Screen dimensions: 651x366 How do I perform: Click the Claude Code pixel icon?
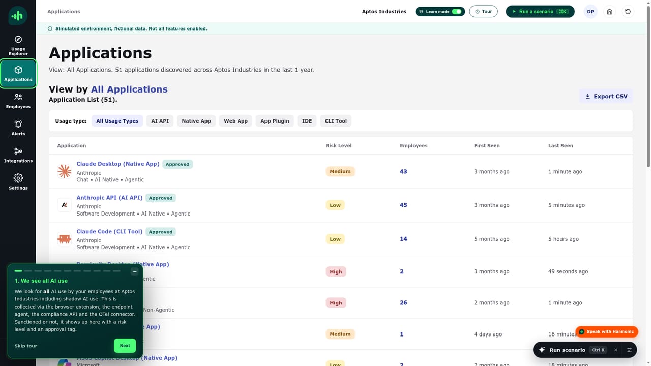(x=65, y=239)
